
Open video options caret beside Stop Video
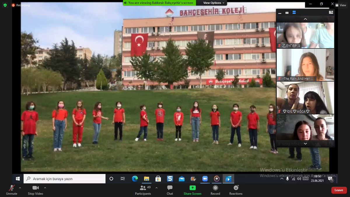[45, 188]
